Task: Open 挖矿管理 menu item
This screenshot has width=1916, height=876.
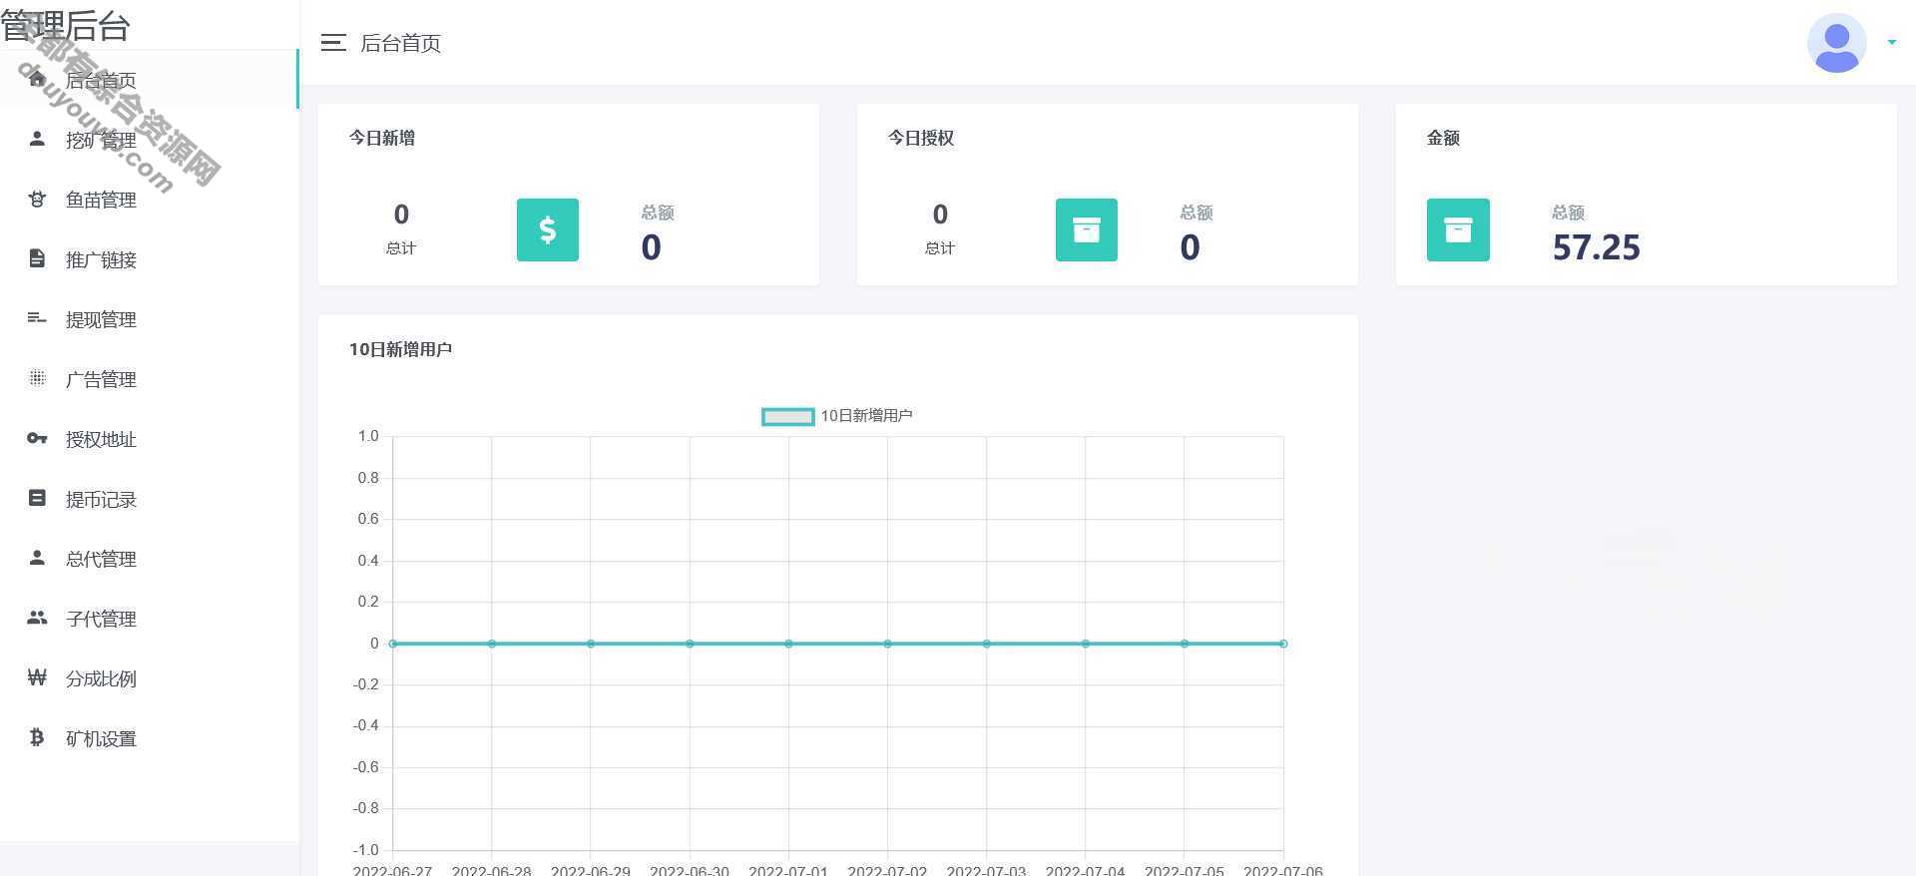Action: [150, 140]
